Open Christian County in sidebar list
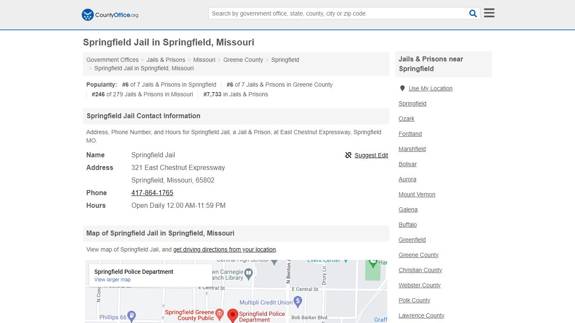 tap(420, 270)
